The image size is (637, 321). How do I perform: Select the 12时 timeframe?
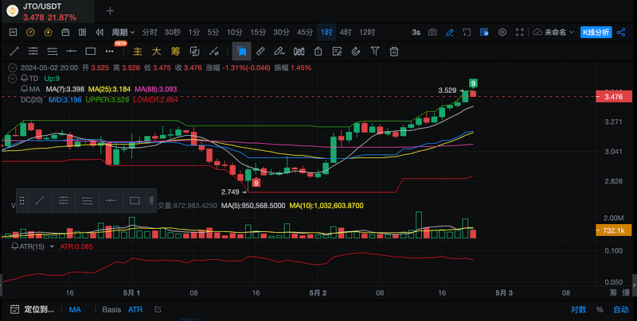367,33
